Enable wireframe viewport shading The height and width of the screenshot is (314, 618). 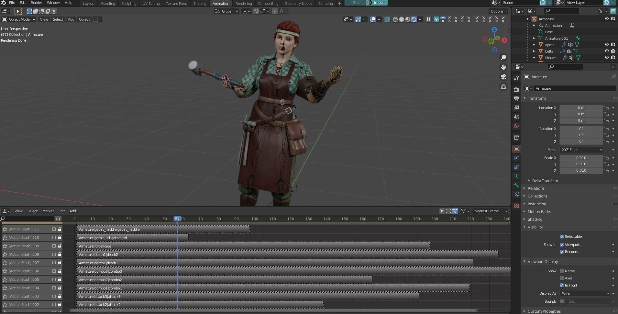tap(395, 19)
